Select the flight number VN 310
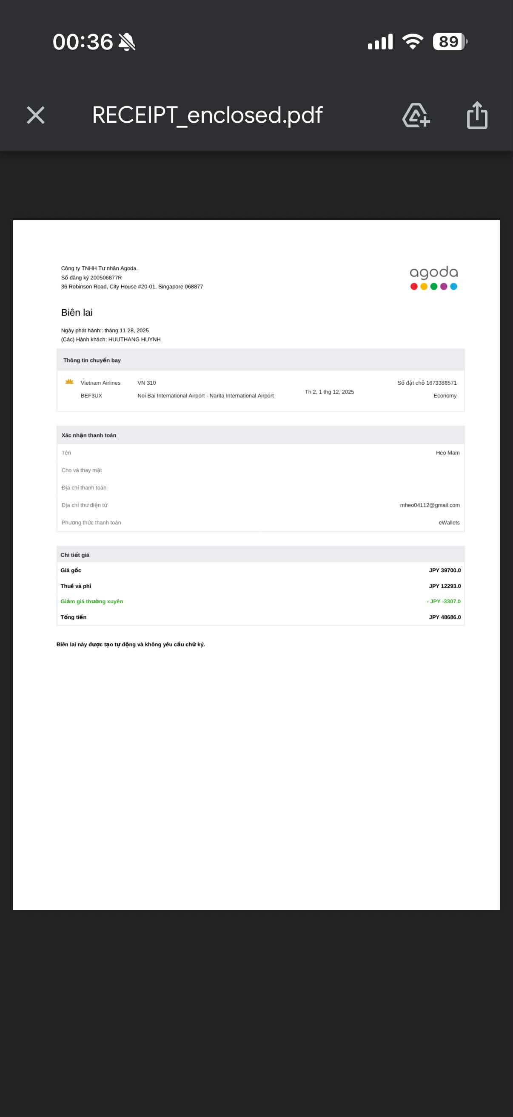The height and width of the screenshot is (1117, 513). click(147, 383)
